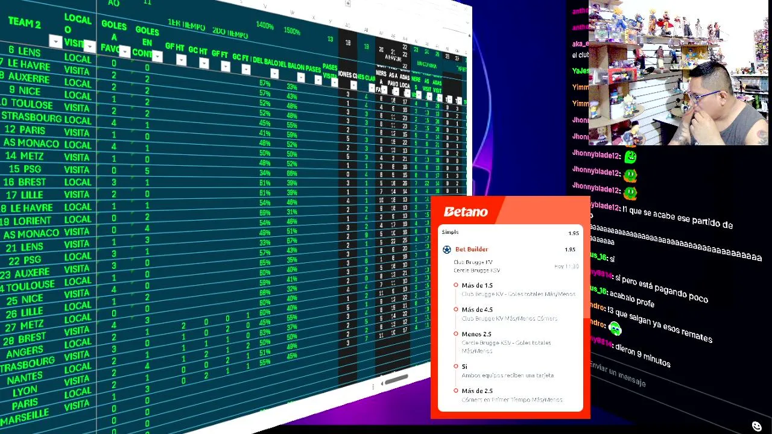Image resolution: width=772 pixels, height=434 pixels.
Task: Select the '15 PSG' team cell
Action: pos(24,169)
